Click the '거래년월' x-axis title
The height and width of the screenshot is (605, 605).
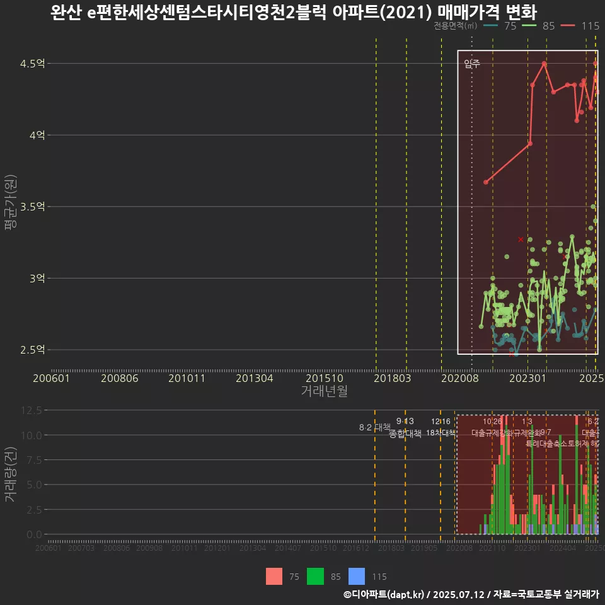[x=324, y=391]
